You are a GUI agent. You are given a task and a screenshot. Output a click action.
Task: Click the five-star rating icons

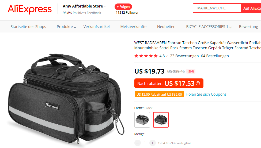point(146,56)
